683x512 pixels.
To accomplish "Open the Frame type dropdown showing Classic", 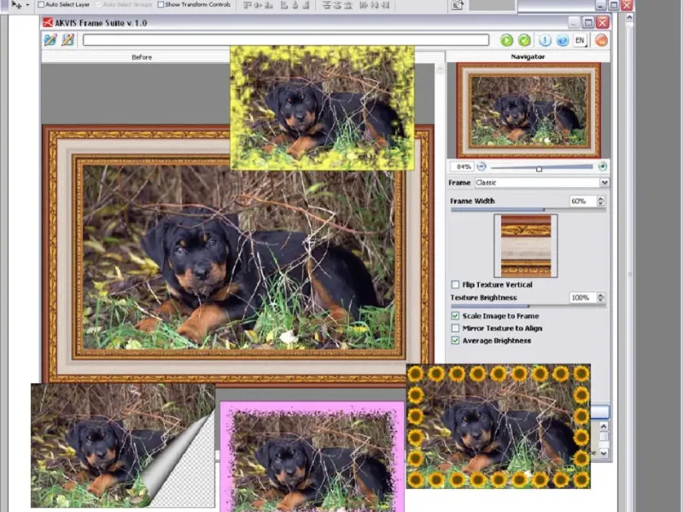I will [x=542, y=183].
